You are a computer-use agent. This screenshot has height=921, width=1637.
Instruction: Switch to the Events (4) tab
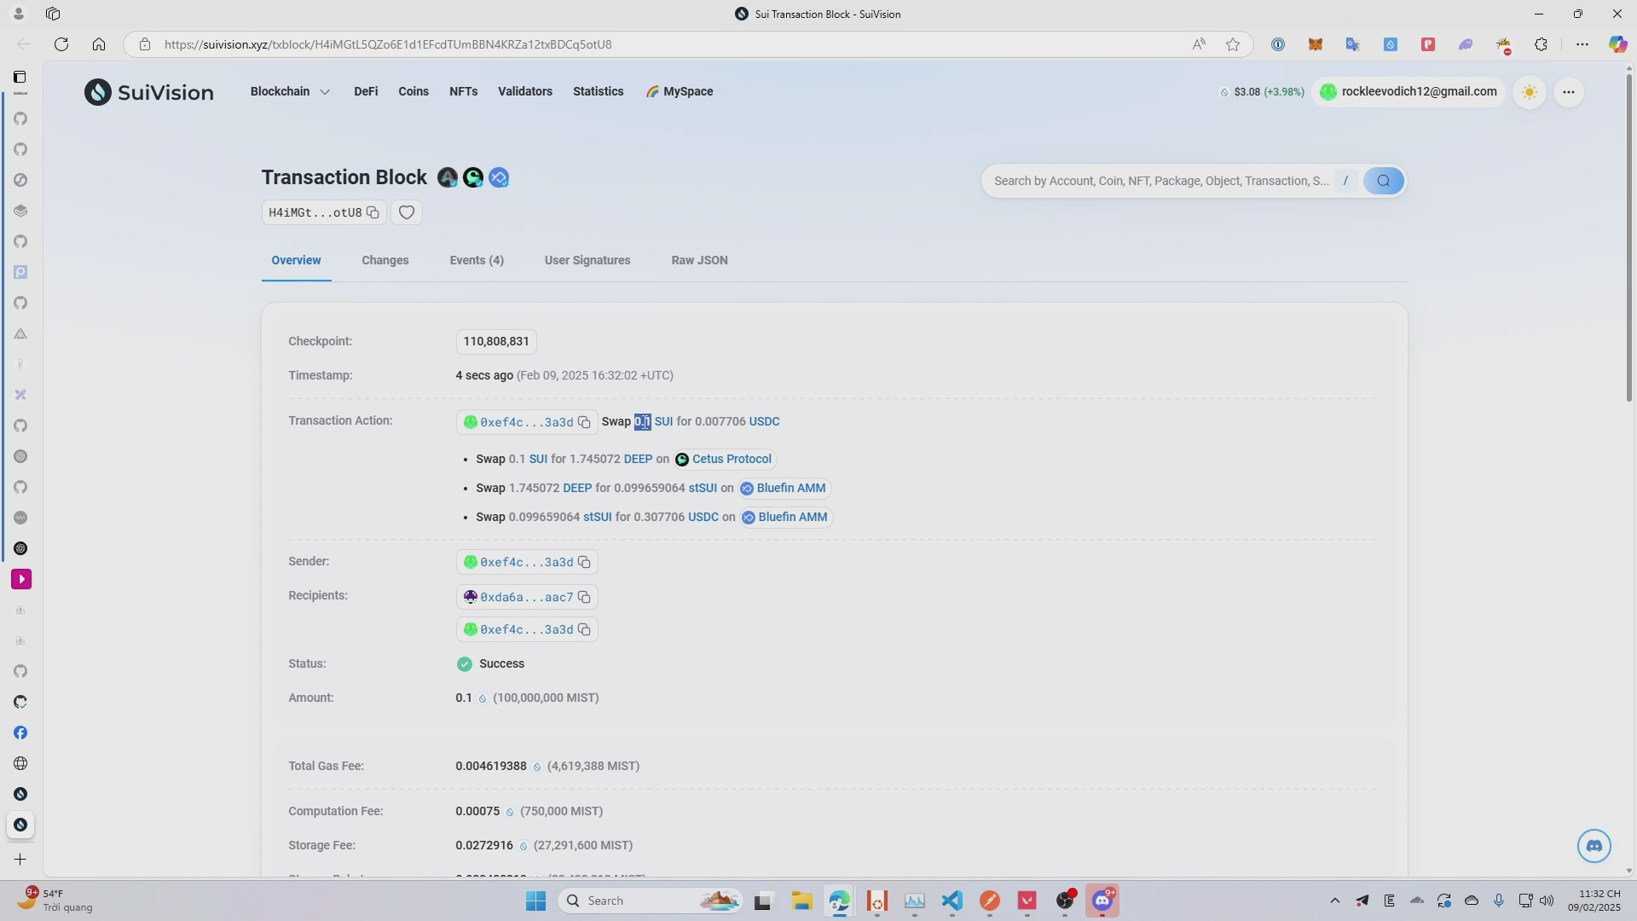(x=477, y=261)
